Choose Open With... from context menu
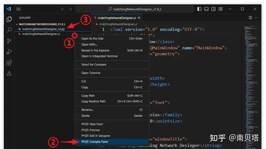This screenshot has width=266, height=149. (112, 44)
